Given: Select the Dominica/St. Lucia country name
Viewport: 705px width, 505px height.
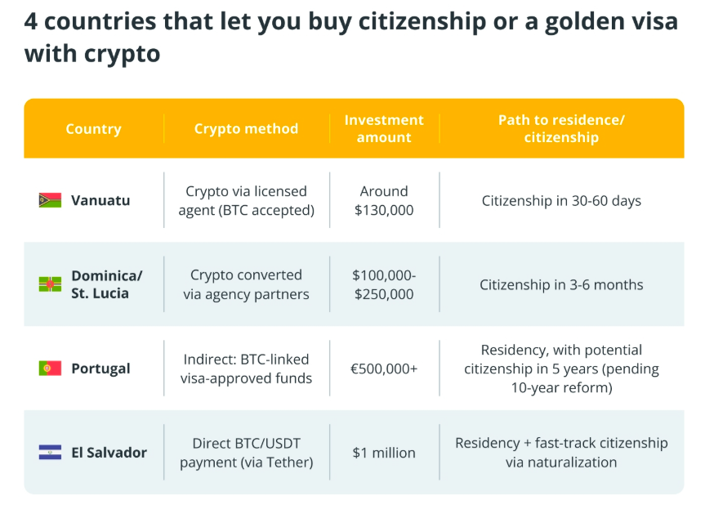Looking at the screenshot, I should (106, 284).
